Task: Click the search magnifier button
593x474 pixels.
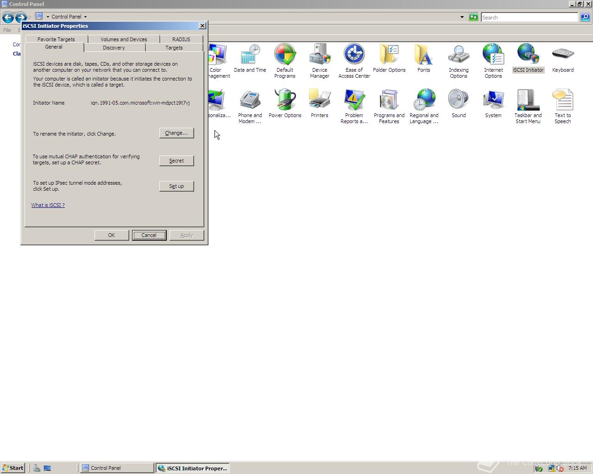Action: pos(585,17)
